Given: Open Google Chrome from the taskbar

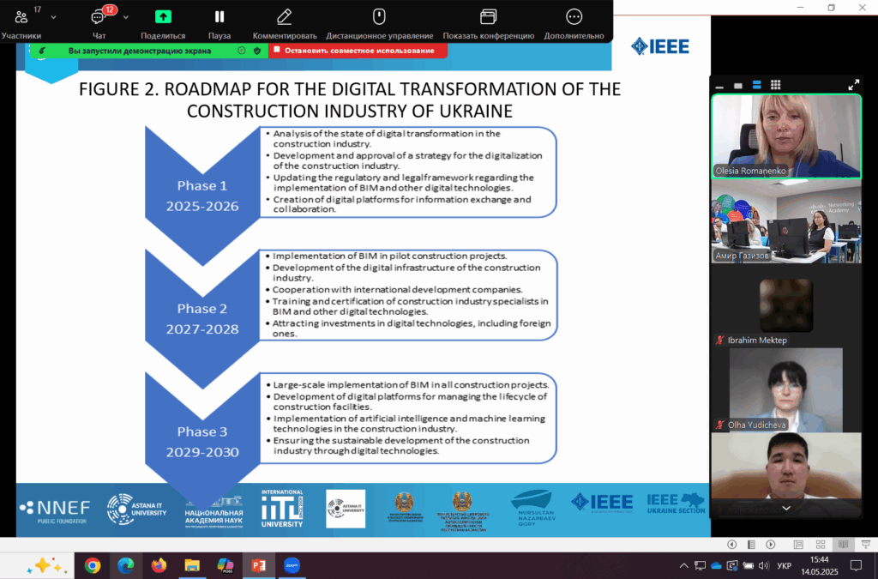Looking at the screenshot, I should coord(93,565).
